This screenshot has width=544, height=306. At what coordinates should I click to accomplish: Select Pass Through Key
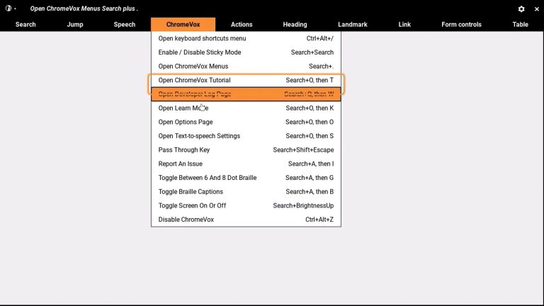pos(246,150)
